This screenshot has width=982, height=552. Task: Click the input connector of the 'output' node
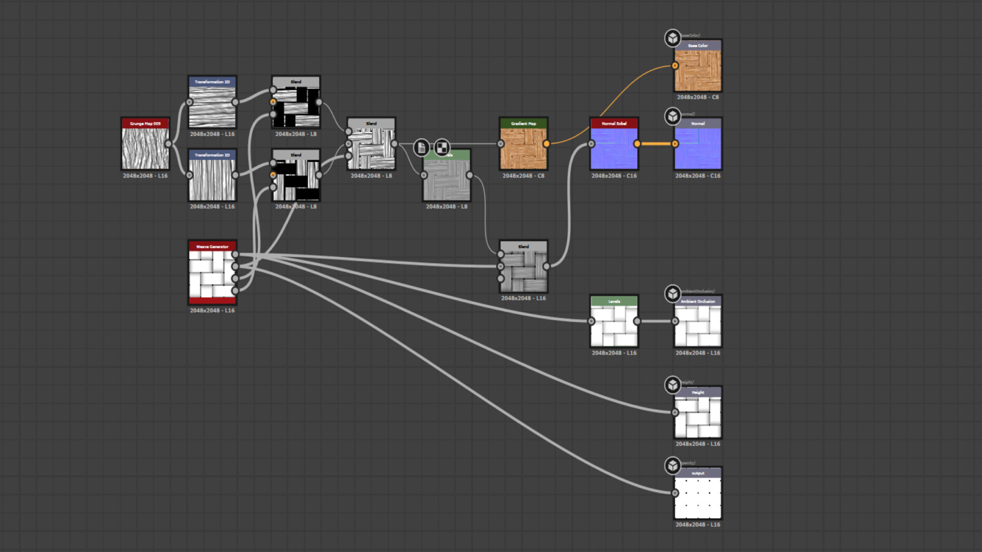pyautogui.click(x=675, y=493)
